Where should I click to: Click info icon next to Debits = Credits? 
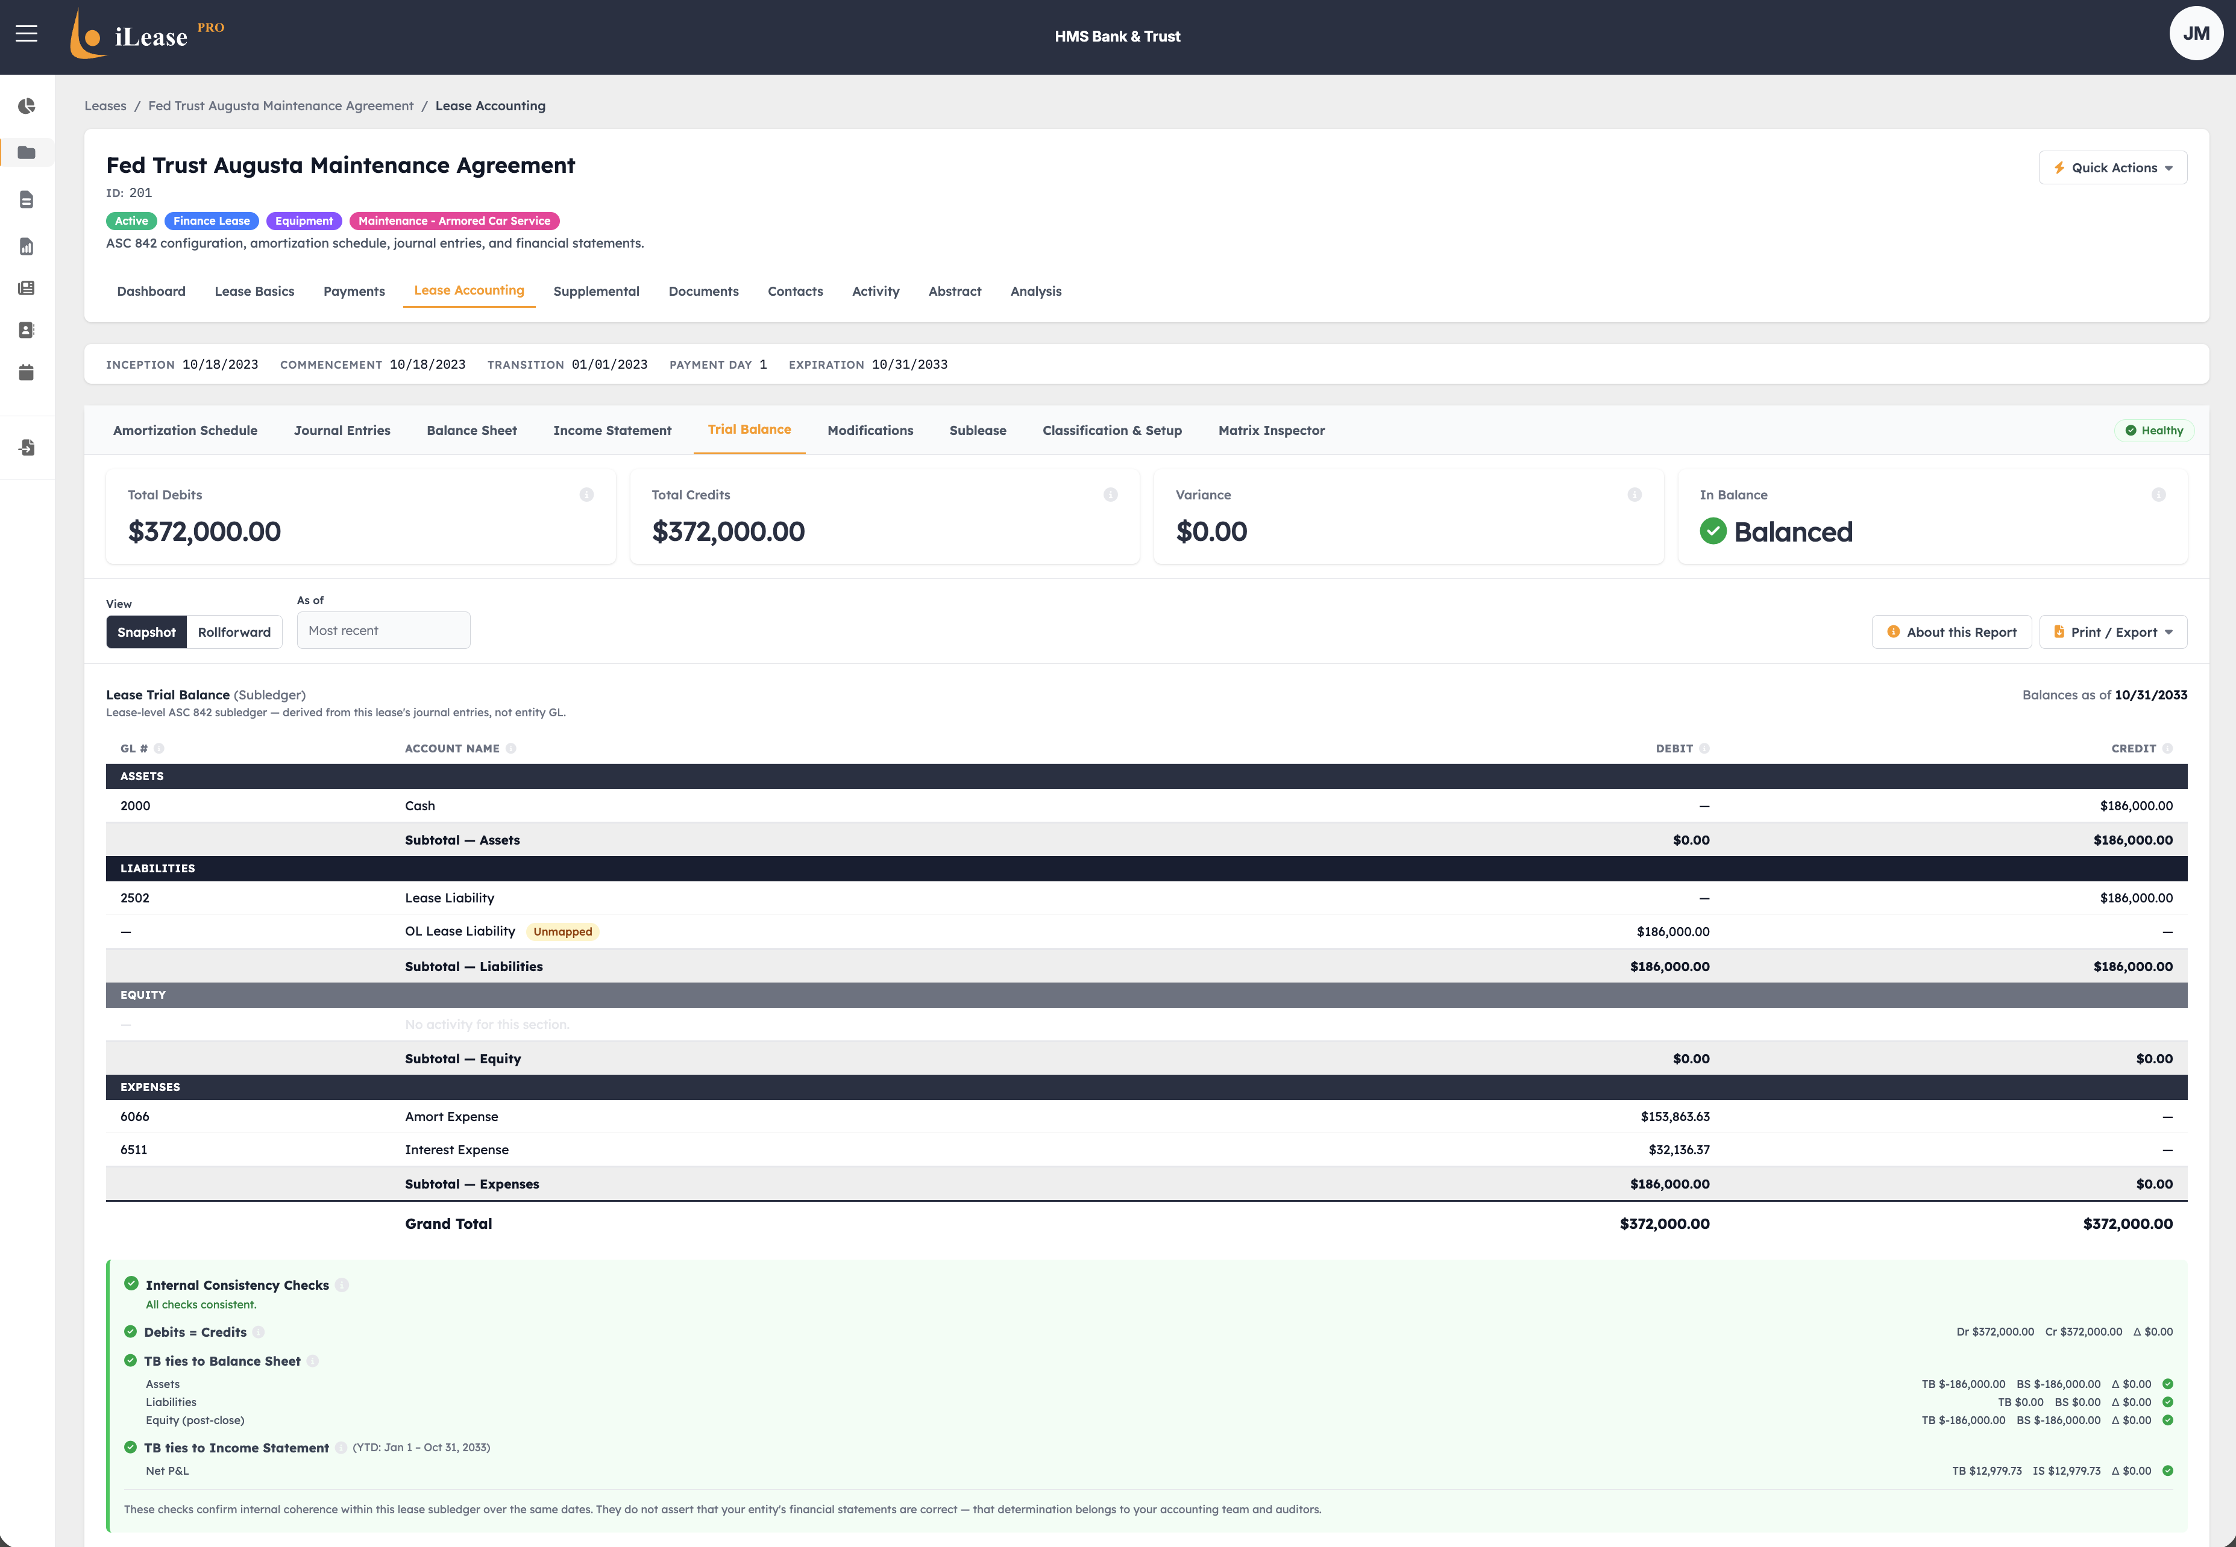pos(259,1332)
